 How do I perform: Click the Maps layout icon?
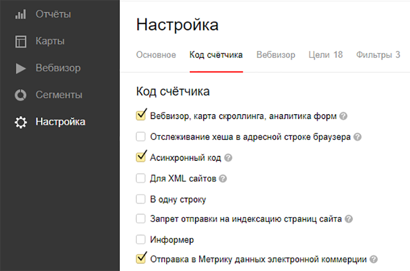tap(21, 41)
